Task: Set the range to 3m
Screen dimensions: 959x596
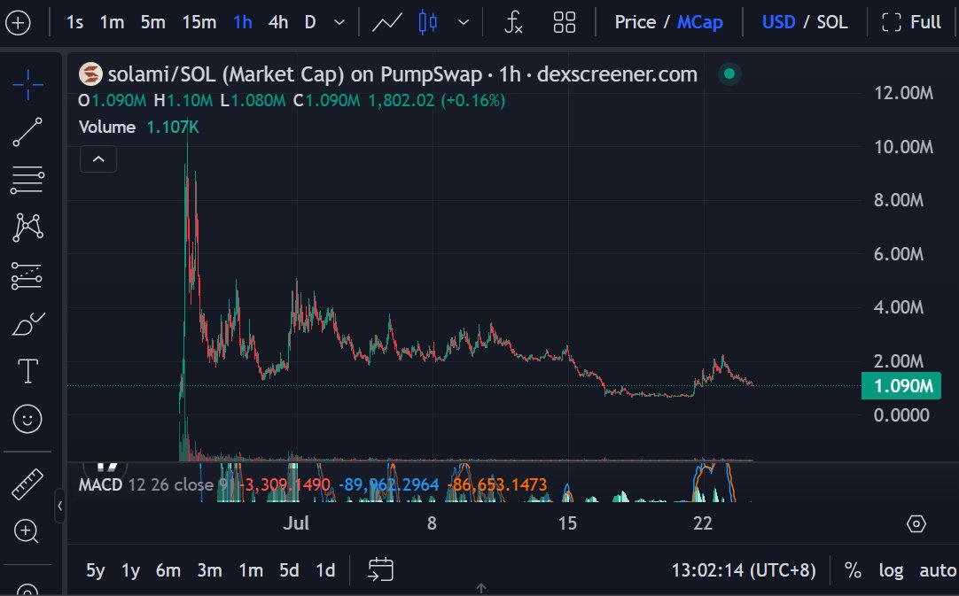Action: [209, 570]
